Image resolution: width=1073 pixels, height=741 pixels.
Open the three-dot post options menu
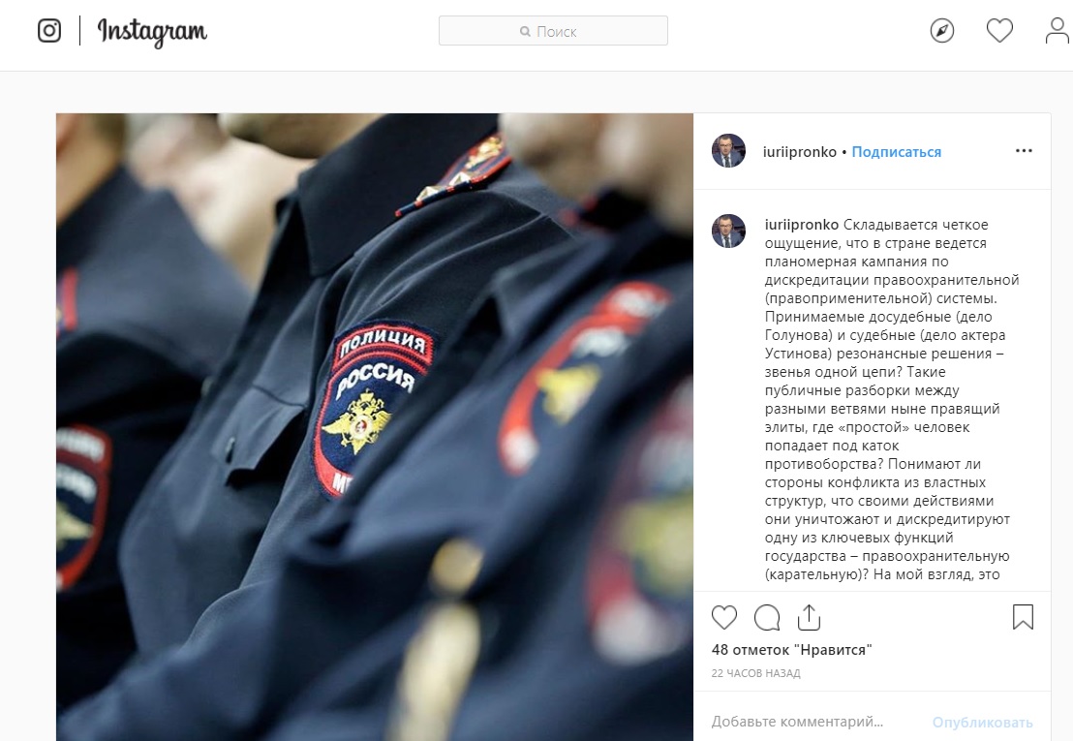(x=1024, y=150)
